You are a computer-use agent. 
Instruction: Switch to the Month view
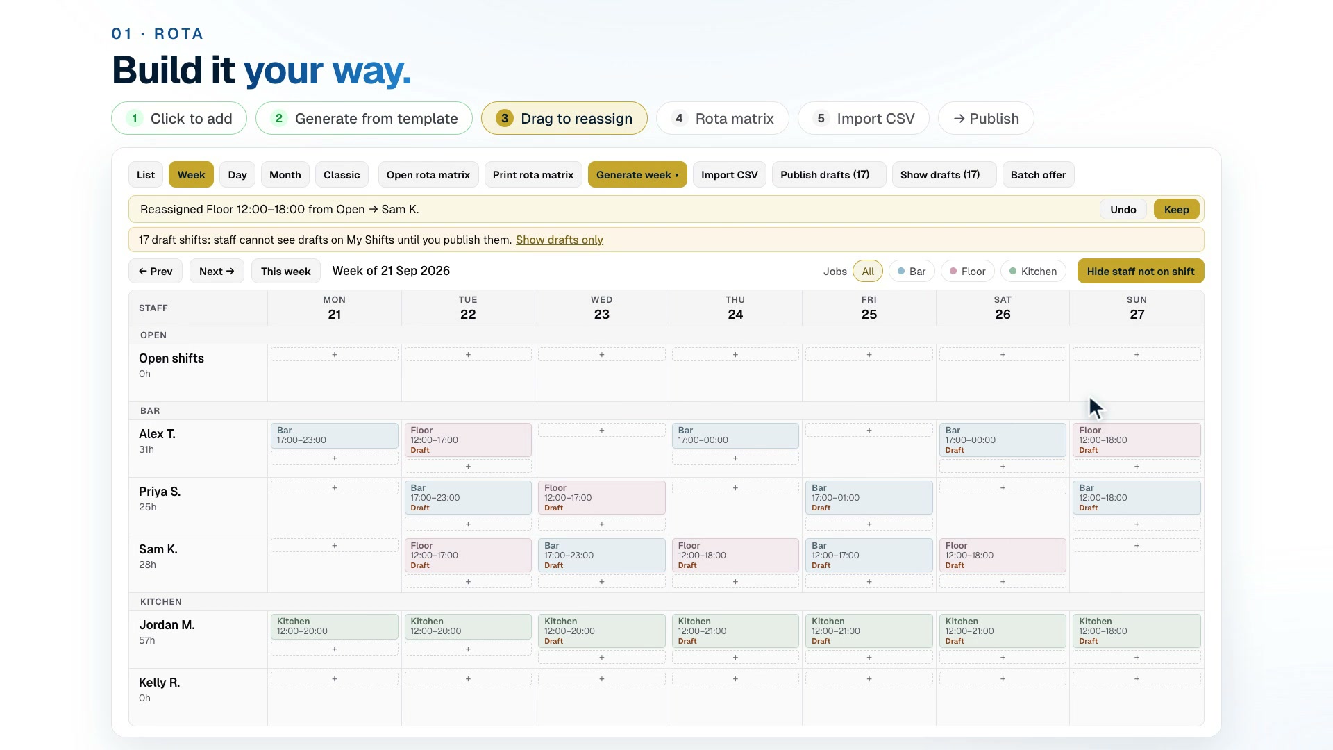click(x=285, y=175)
